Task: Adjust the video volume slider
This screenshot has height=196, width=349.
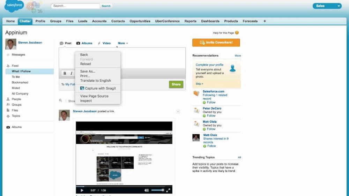Action: tap(158, 190)
